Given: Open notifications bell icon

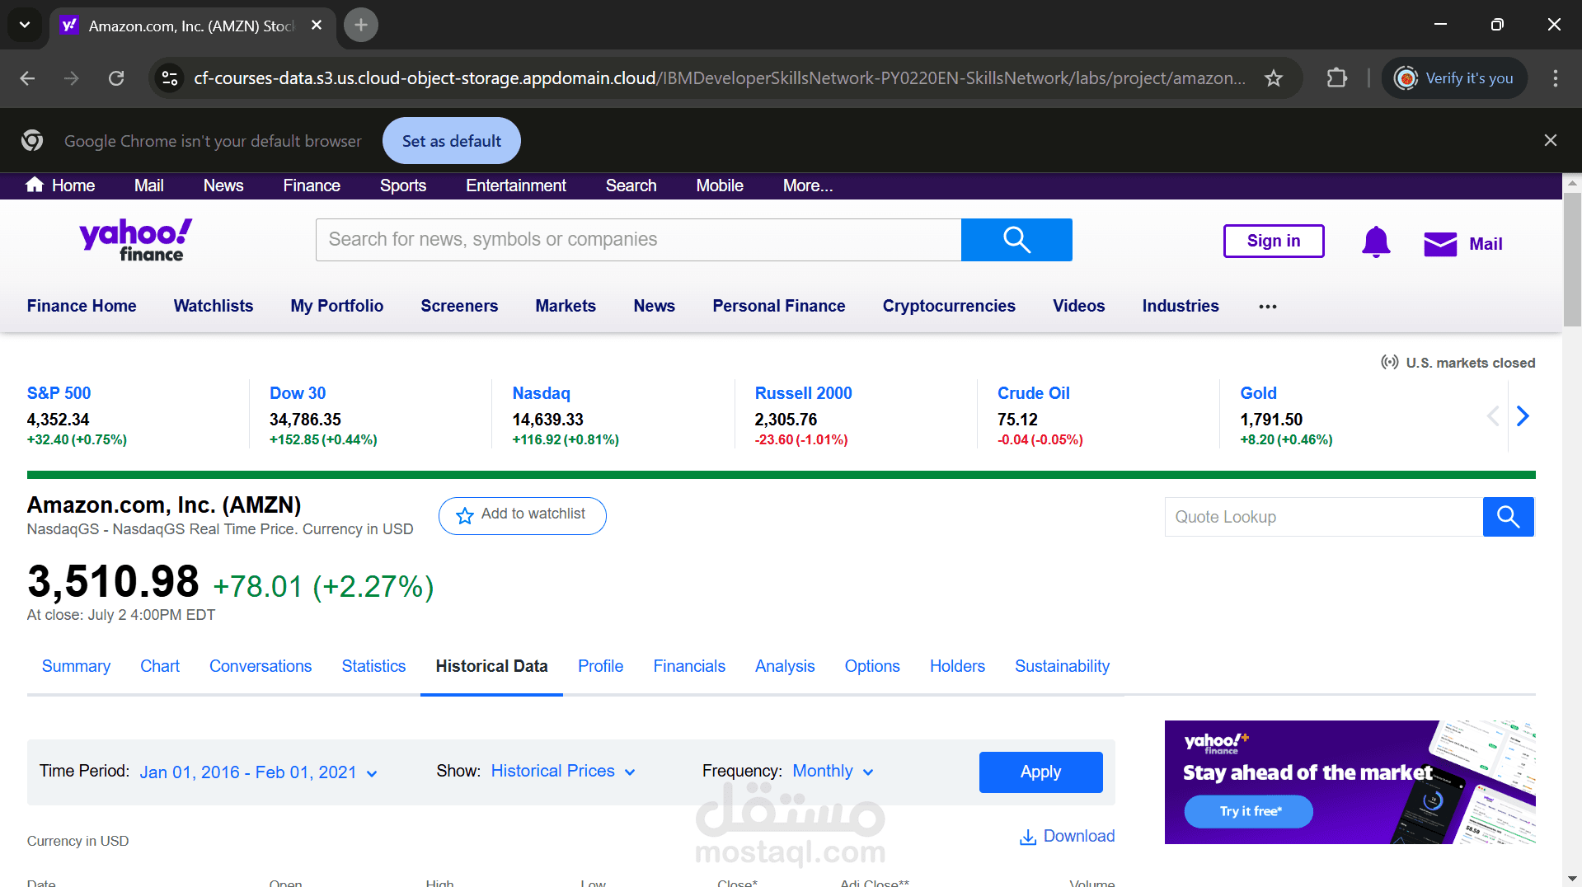Looking at the screenshot, I should pos(1376,242).
